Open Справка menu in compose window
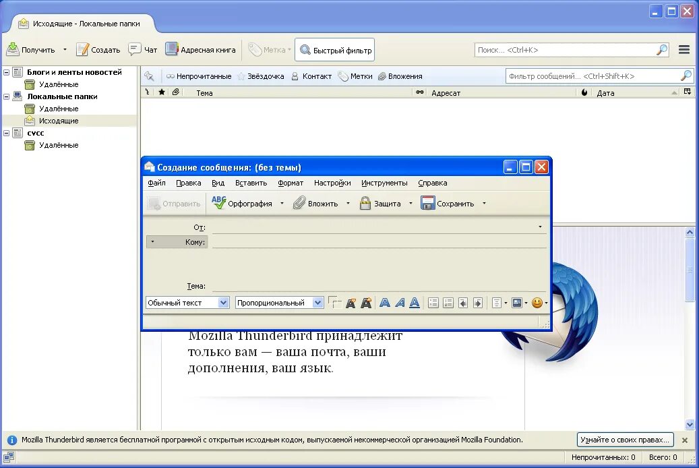Image resolution: width=699 pixels, height=468 pixels. [x=433, y=183]
